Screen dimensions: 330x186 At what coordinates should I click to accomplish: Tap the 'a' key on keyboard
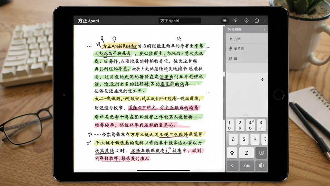(x=233, y=139)
